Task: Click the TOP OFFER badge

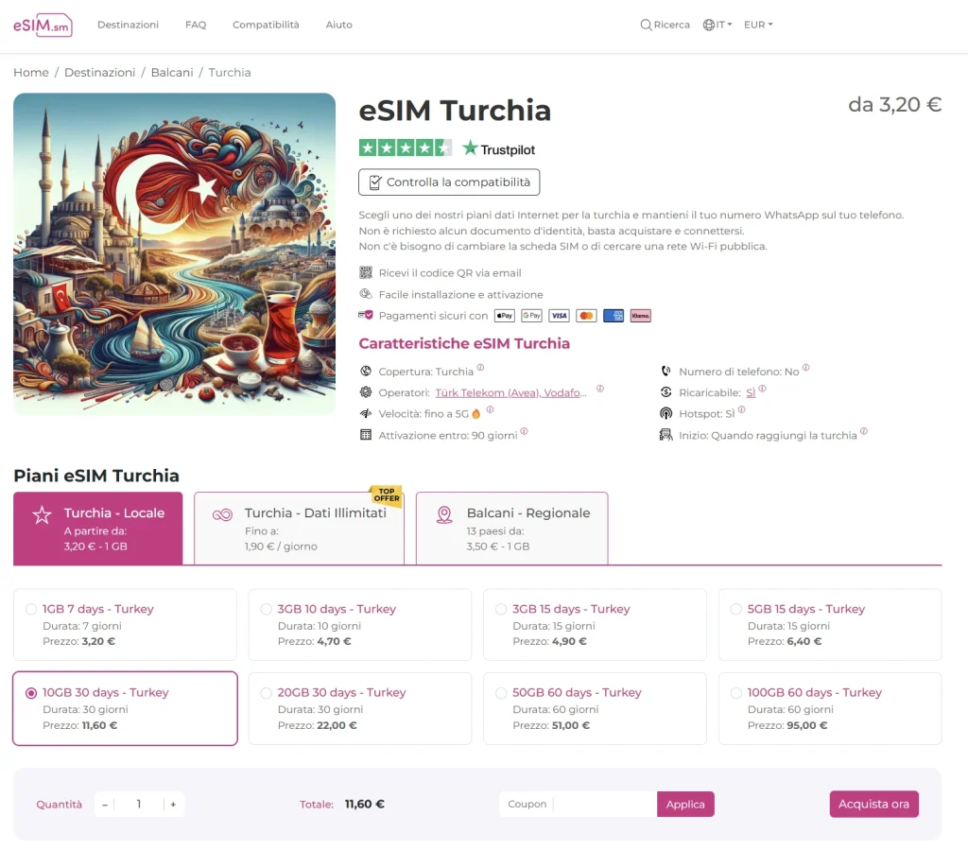Action: (x=387, y=495)
